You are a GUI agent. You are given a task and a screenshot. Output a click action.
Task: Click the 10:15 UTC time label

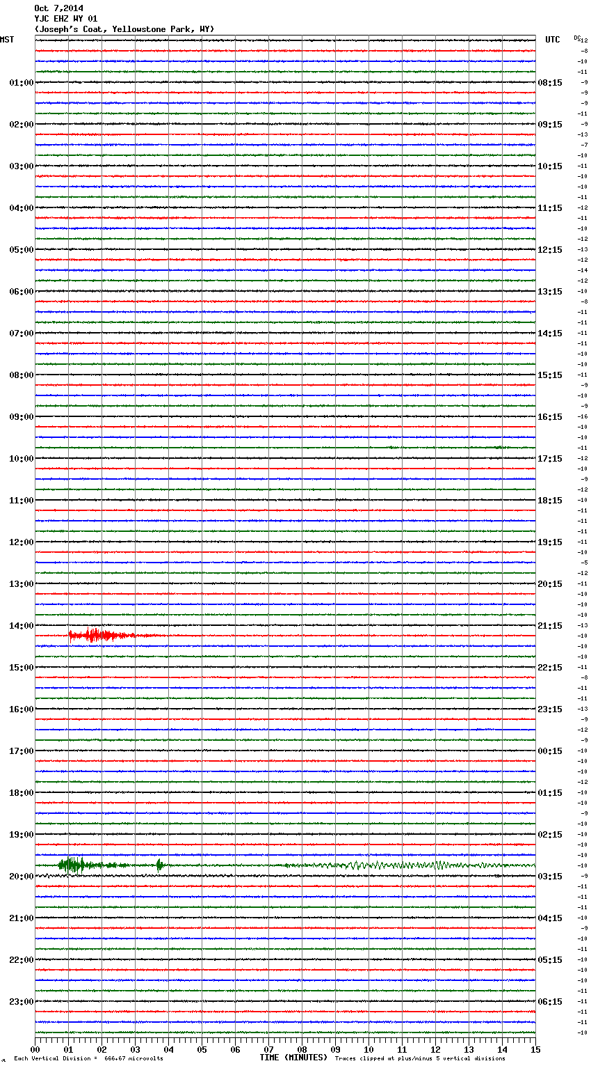click(x=550, y=166)
